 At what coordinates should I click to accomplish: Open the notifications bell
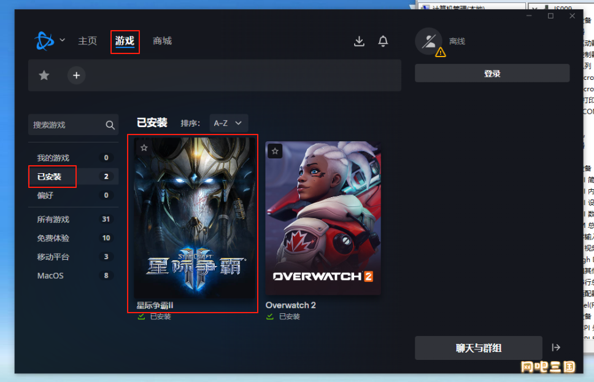[383, 41]
